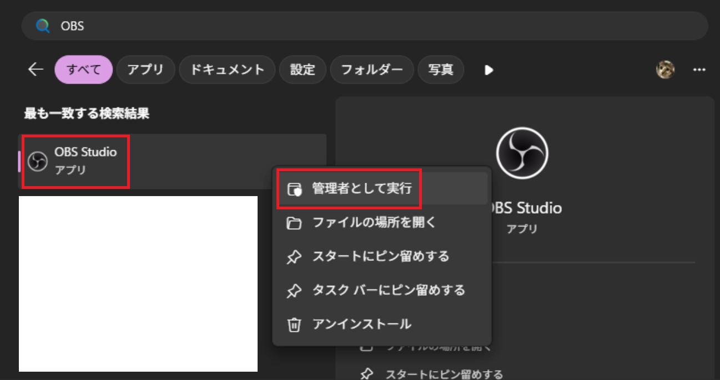Click the folder icon for ファイルの場所を開く

[294, 223]
